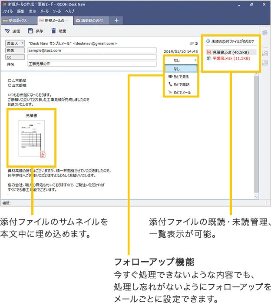Open the 平面図.xlsx attachment
Screen dimensions: 271x303
(231, 58)
